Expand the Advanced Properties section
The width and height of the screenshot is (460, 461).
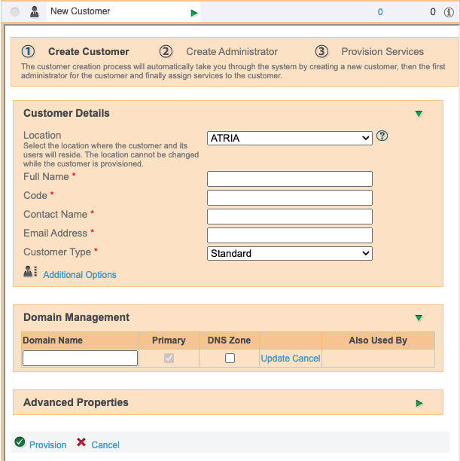point(419,403)
